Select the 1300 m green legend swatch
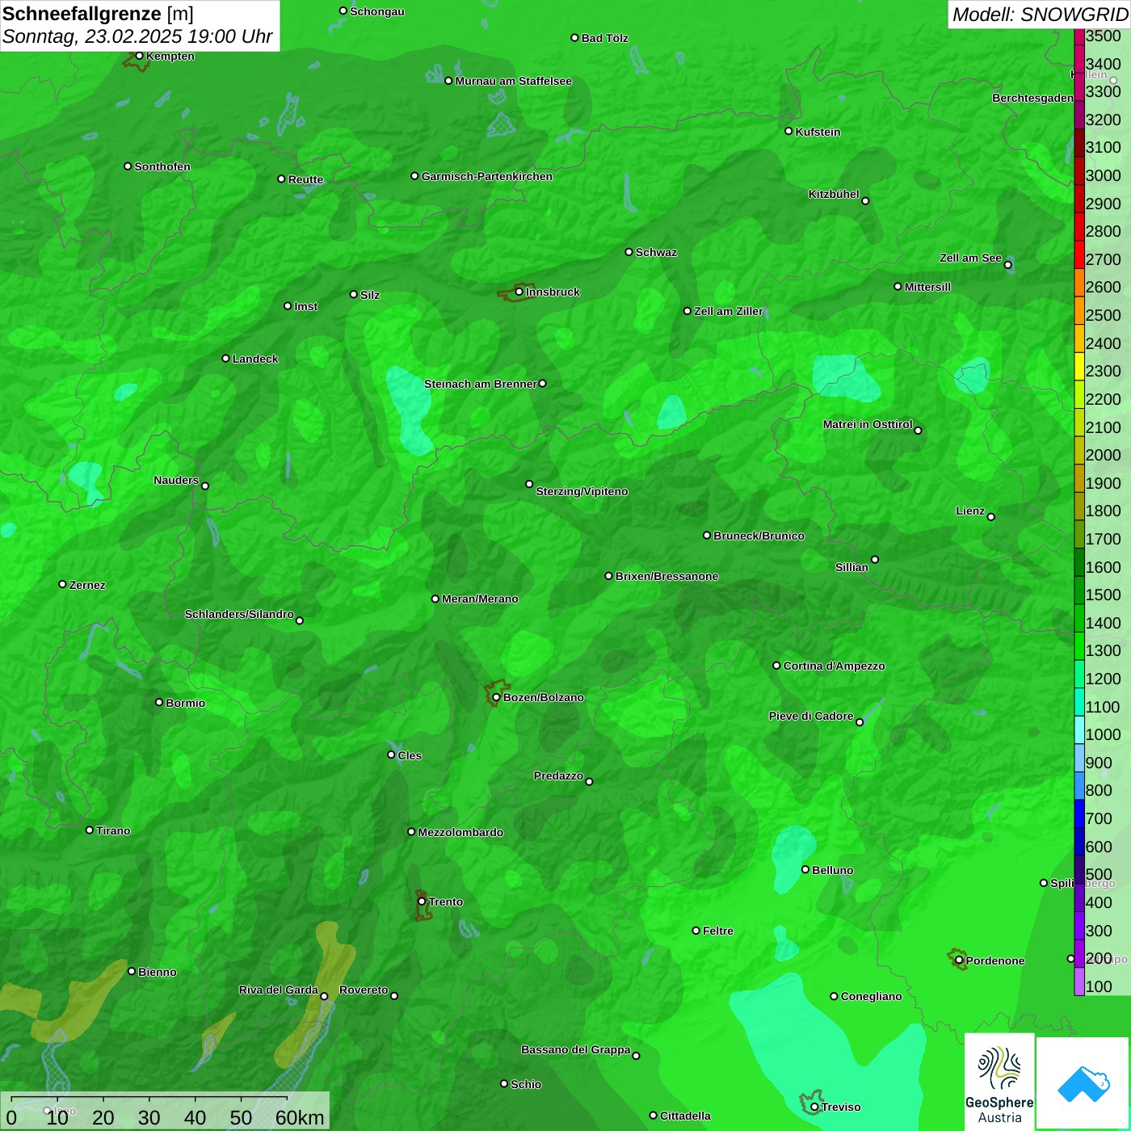Image resolution: width=1131 pixels, height=1131 pixels. [x=1079, y=645]
